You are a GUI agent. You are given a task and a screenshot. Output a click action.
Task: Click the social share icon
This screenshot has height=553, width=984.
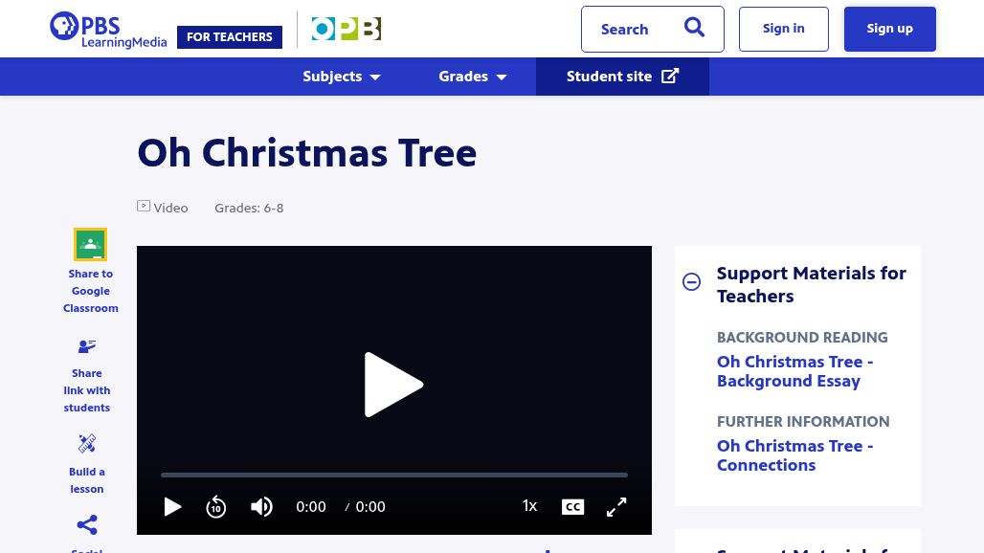coord(86,525)
